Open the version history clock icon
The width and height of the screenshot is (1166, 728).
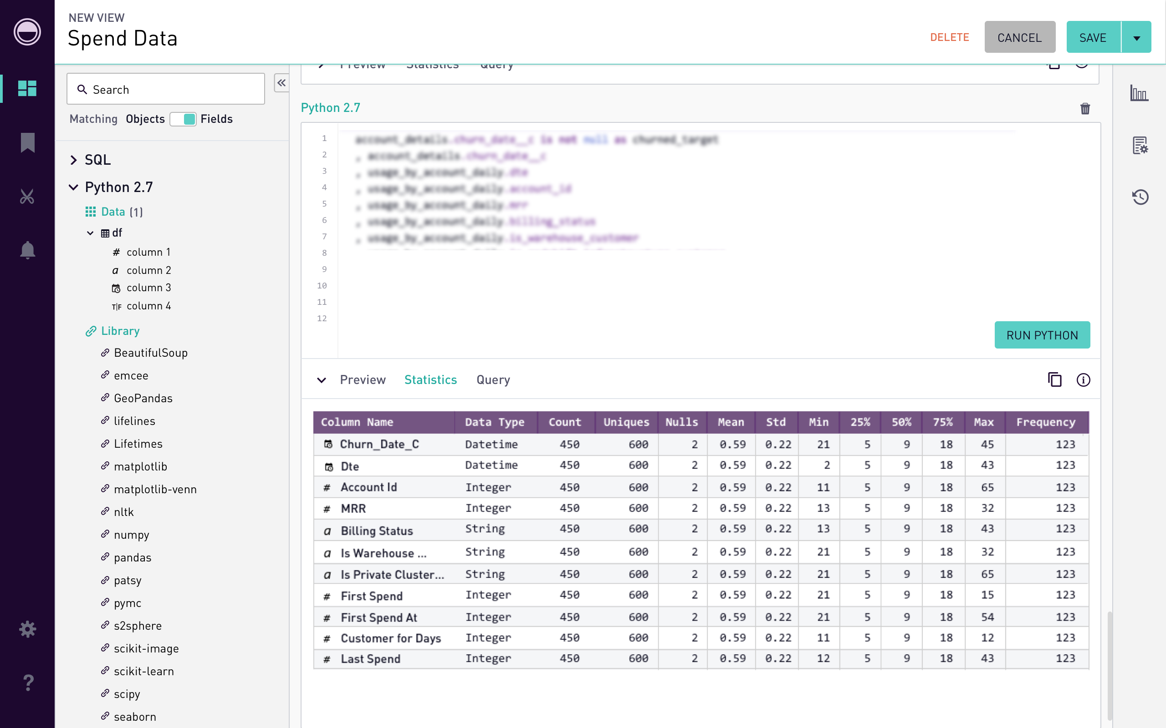[1140, 197]
